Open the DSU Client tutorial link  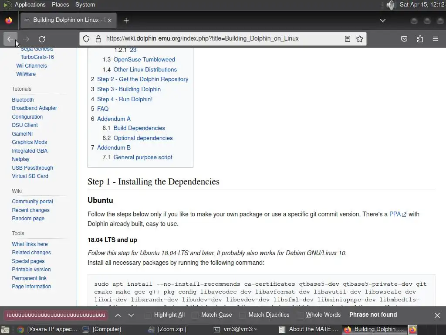point(25,125)
